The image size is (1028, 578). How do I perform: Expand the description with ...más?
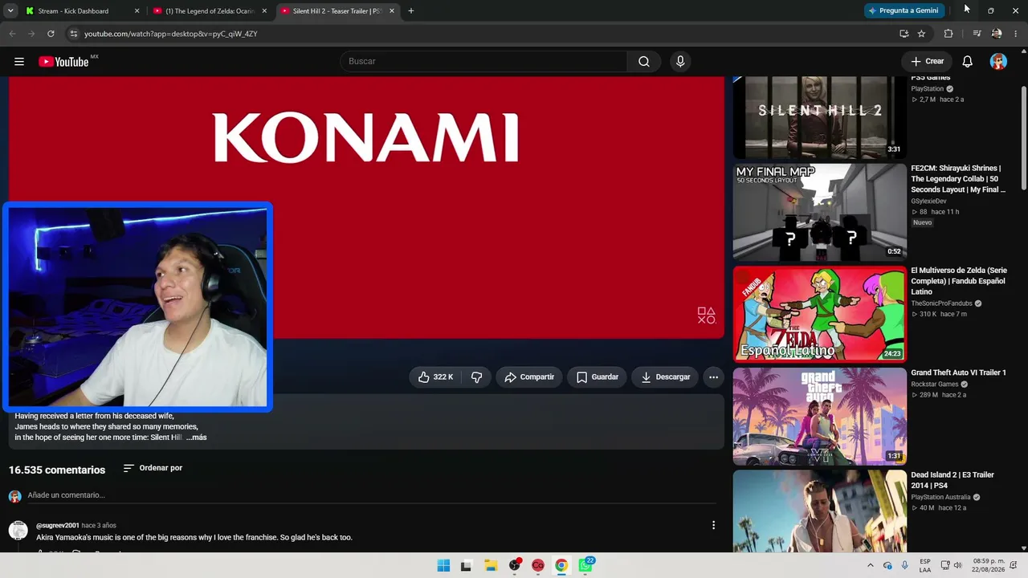tap(197, 438)
